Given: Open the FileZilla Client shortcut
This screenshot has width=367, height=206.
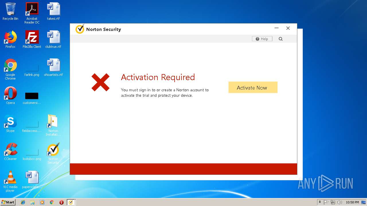Looking at the screenshot, I should 32,39.
